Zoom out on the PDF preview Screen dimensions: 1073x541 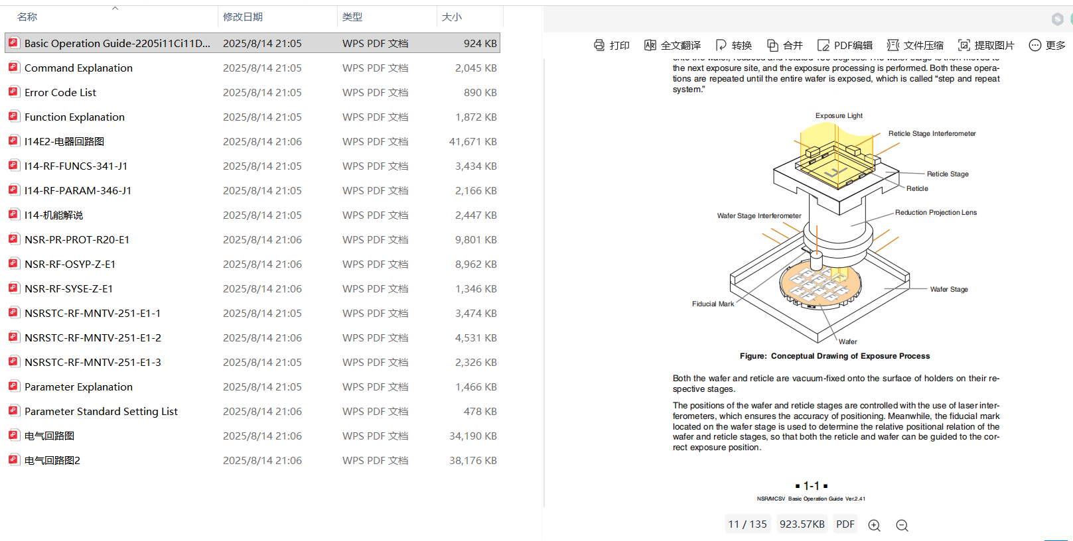[902, 525]
